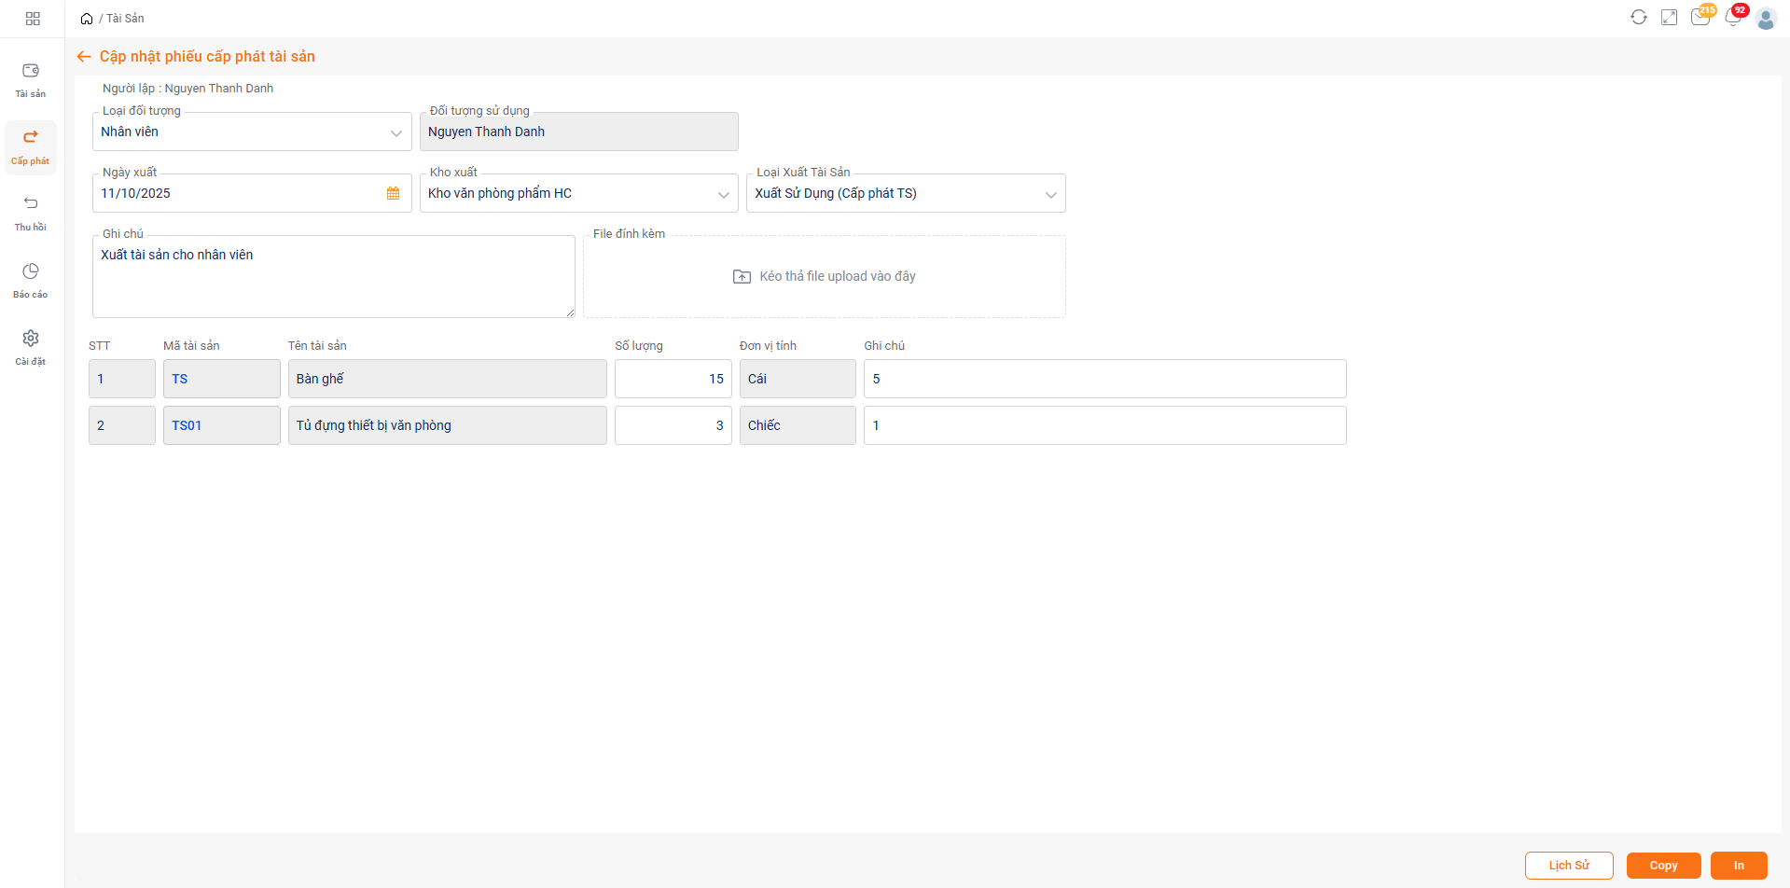Click quantity field for Bàn ghế row
The width and height of the screenshot is (1790, 888).
coord(673,379)
